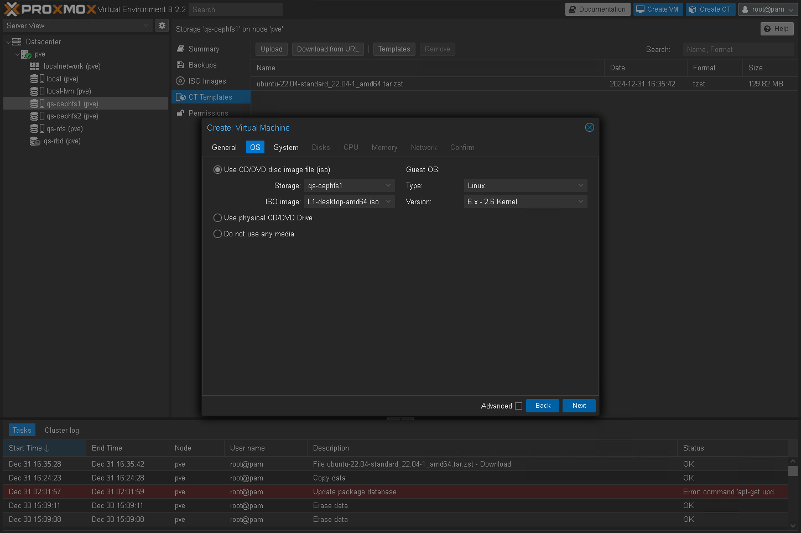Click the gear icon in Server View

(162, 25)
